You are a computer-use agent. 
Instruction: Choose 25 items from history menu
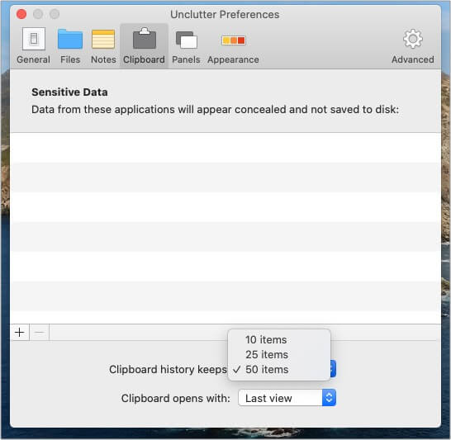click(x=278, y=355)
